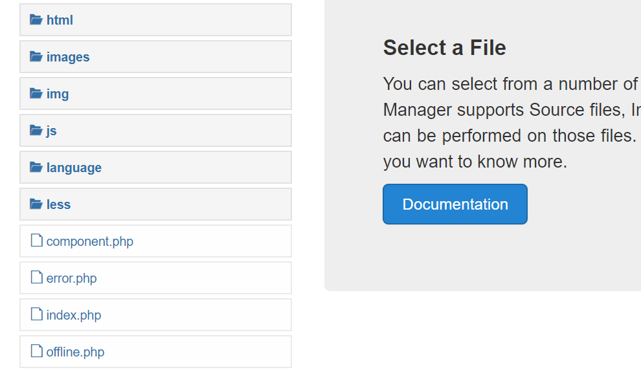Image resolution: width=641 pixels, height=372 pixels.
Task: Click the file icon for error.php
Action: (x=37, y=278)
